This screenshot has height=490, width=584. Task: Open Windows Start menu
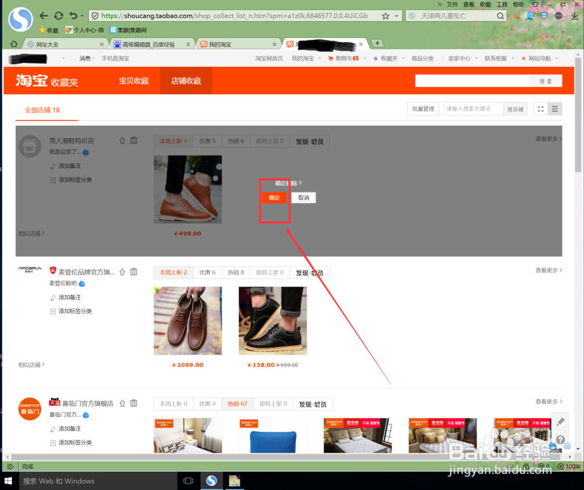[x=8, y=481]
